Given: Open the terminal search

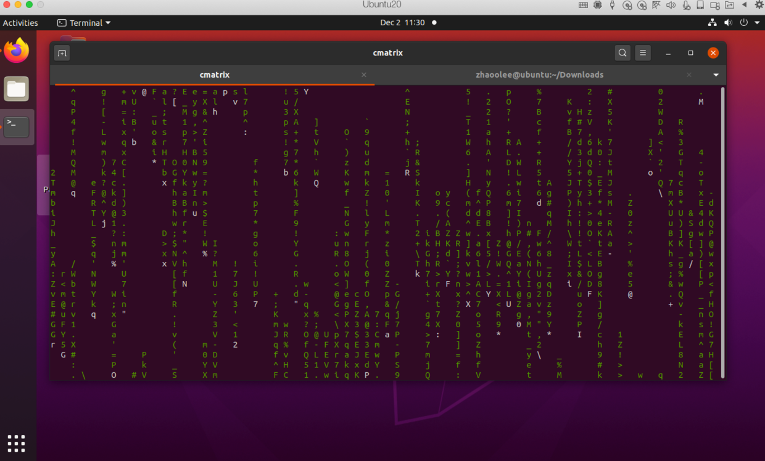Looking at the screenshot, I should [x=622, y=53].
